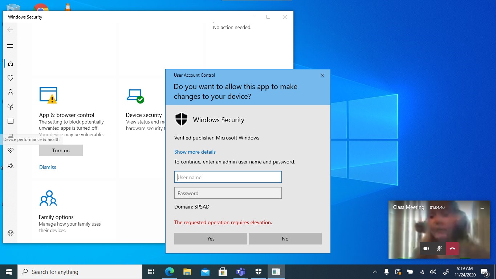Open Device performance & health heart icon
This screenshot has width=496, height=279.
tap(11, 150)
